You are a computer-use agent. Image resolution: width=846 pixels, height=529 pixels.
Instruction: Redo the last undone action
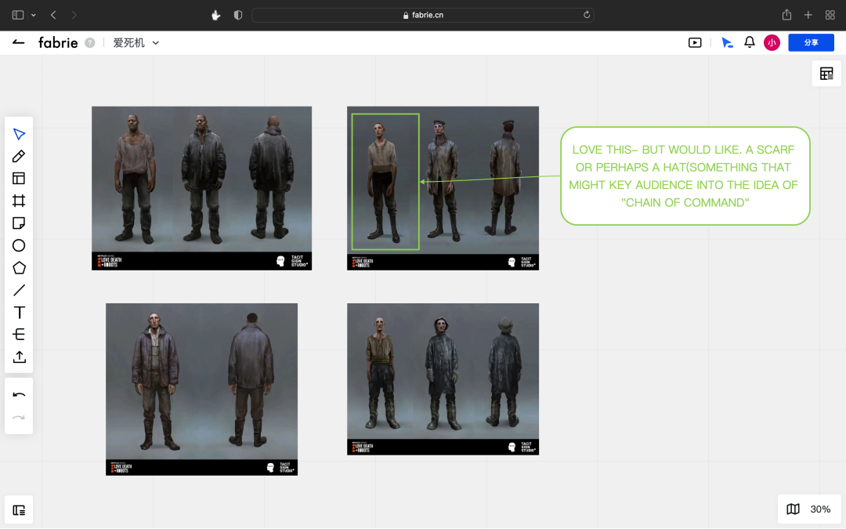click(19, 417)
